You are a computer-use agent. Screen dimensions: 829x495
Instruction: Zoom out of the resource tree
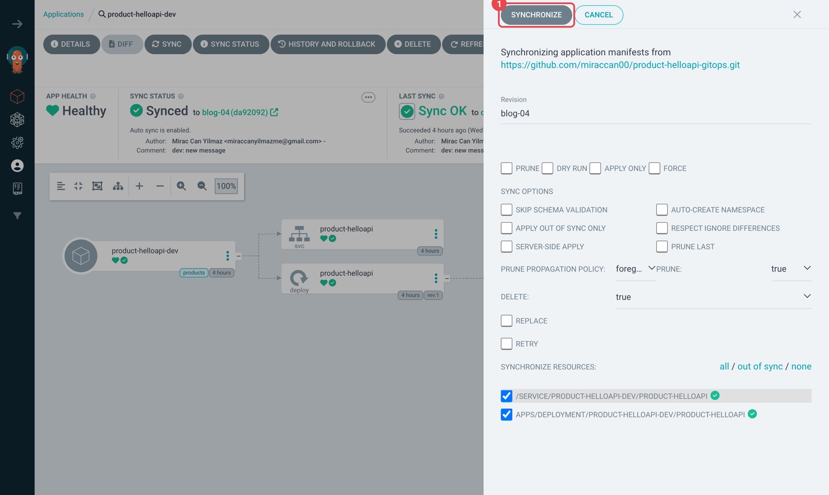pos(202,186)
